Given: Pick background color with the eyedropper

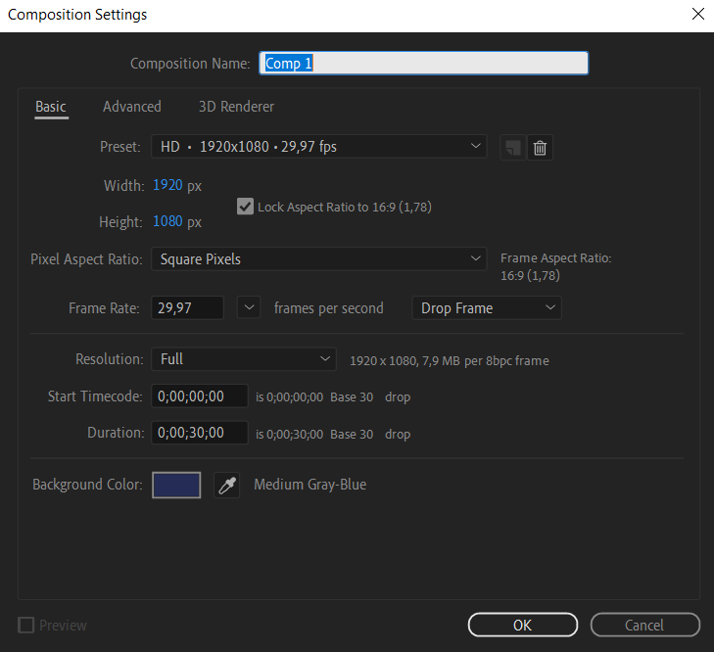Looking at the screenshot, I should pyautogui.click(x=227, y=485).
